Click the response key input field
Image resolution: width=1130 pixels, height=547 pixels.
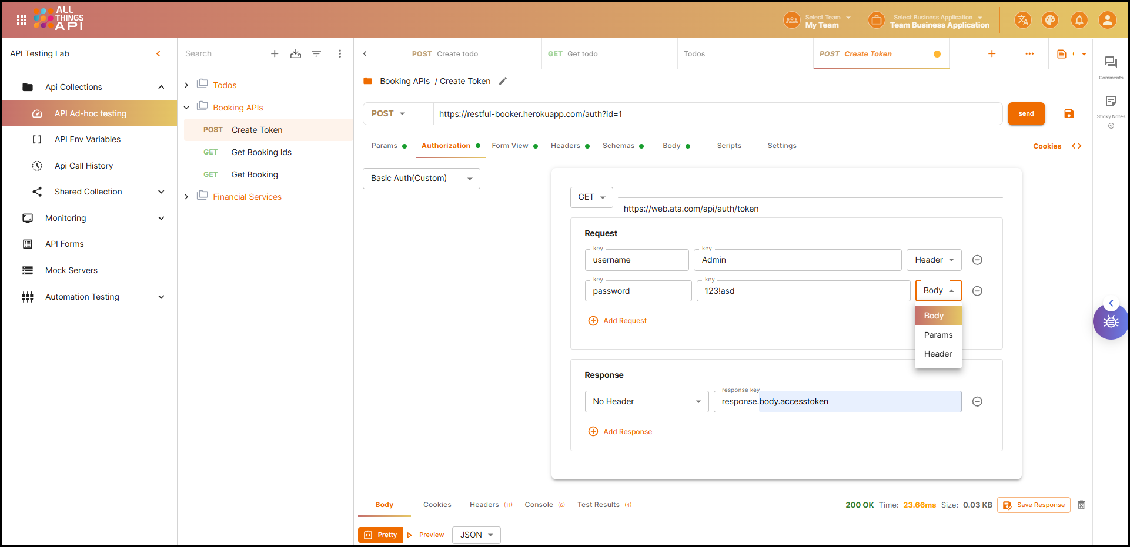[837, 402]
